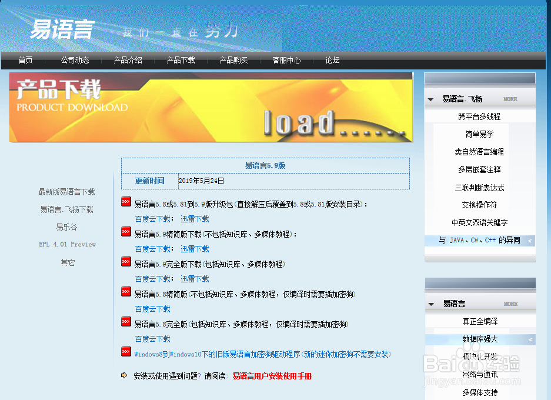Click the 更新时间 label

pos(150,181)
